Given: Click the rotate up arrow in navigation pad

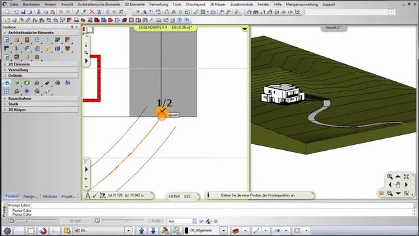Looking at the screenshot, I should (x=398, y=176).
